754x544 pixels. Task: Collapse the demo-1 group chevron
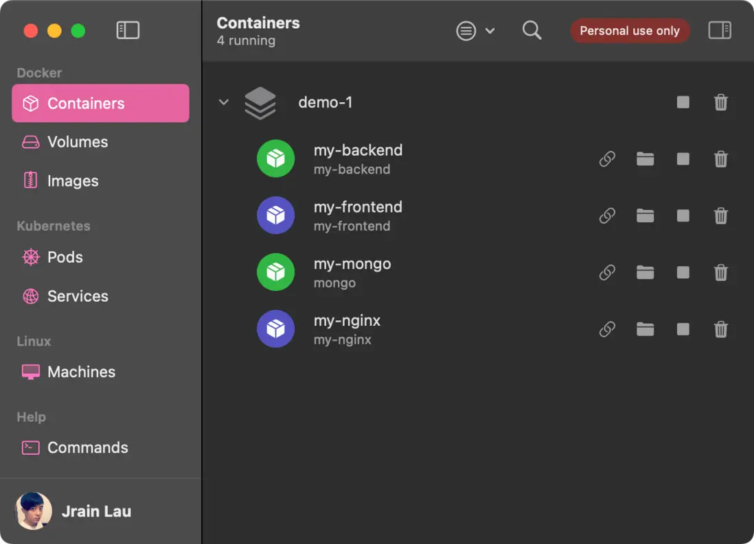223,102
